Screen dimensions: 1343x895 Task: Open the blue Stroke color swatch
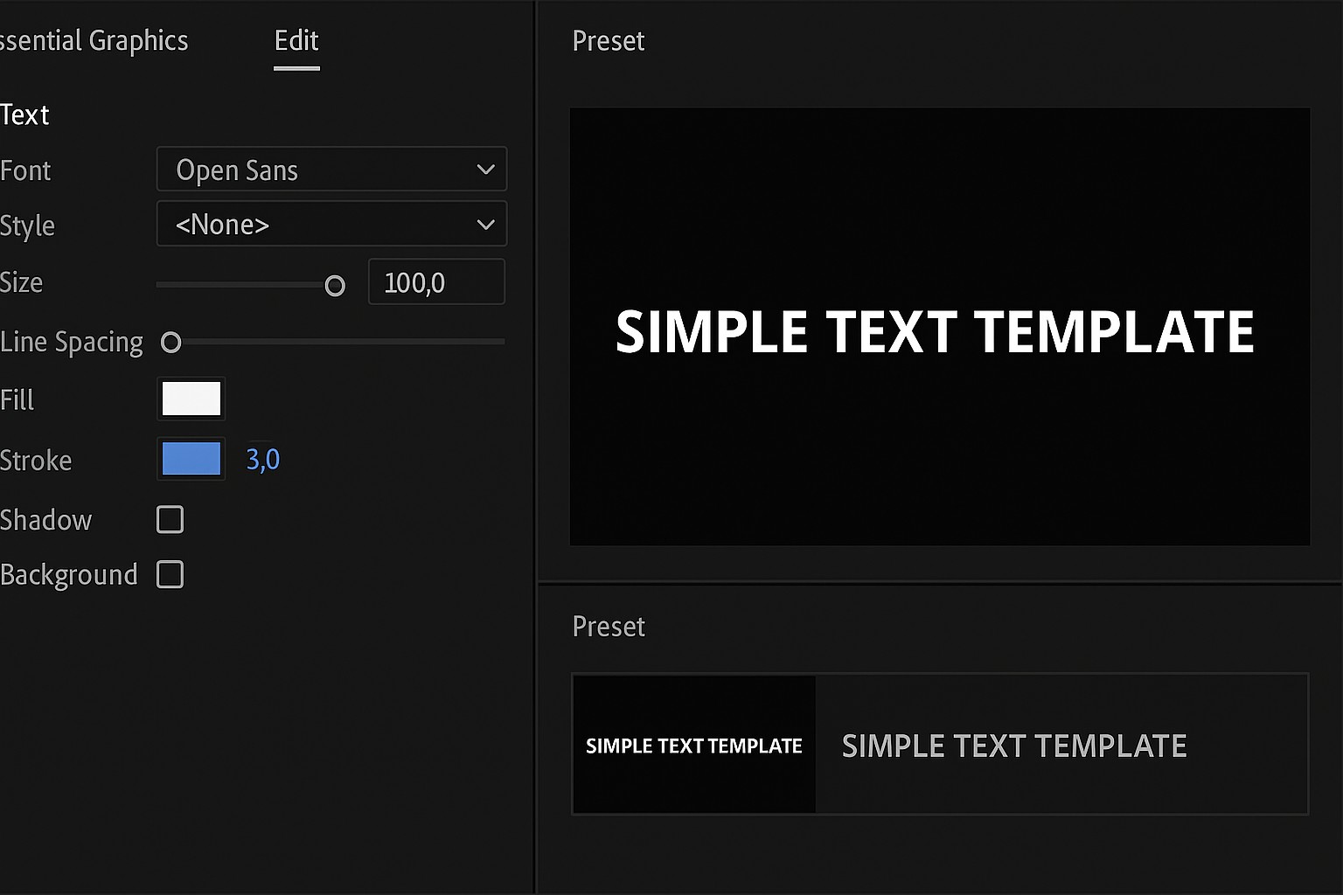click(191, 459)
